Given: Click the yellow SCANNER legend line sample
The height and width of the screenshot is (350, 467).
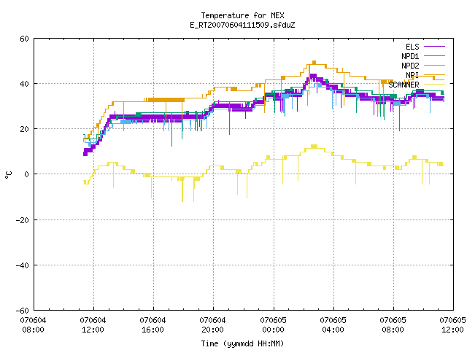Looking at the screenshot, I should (x=434, y=85).
